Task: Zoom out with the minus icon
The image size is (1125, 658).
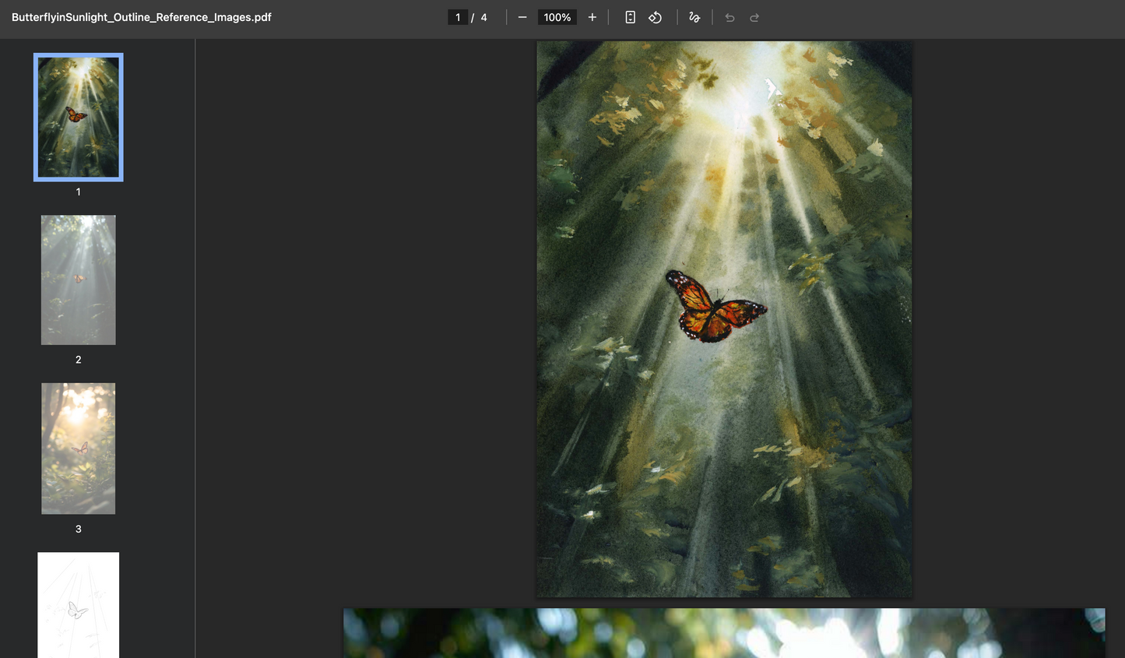Action: [x=522, y=17]
